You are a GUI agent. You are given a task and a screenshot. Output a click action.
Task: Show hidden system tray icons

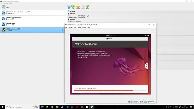[164, 107]
